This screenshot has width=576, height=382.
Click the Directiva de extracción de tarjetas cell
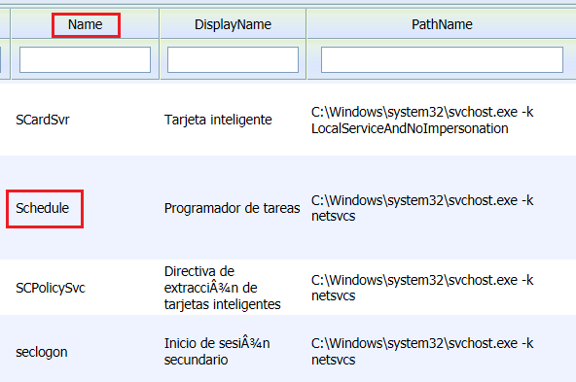(222, 288)
